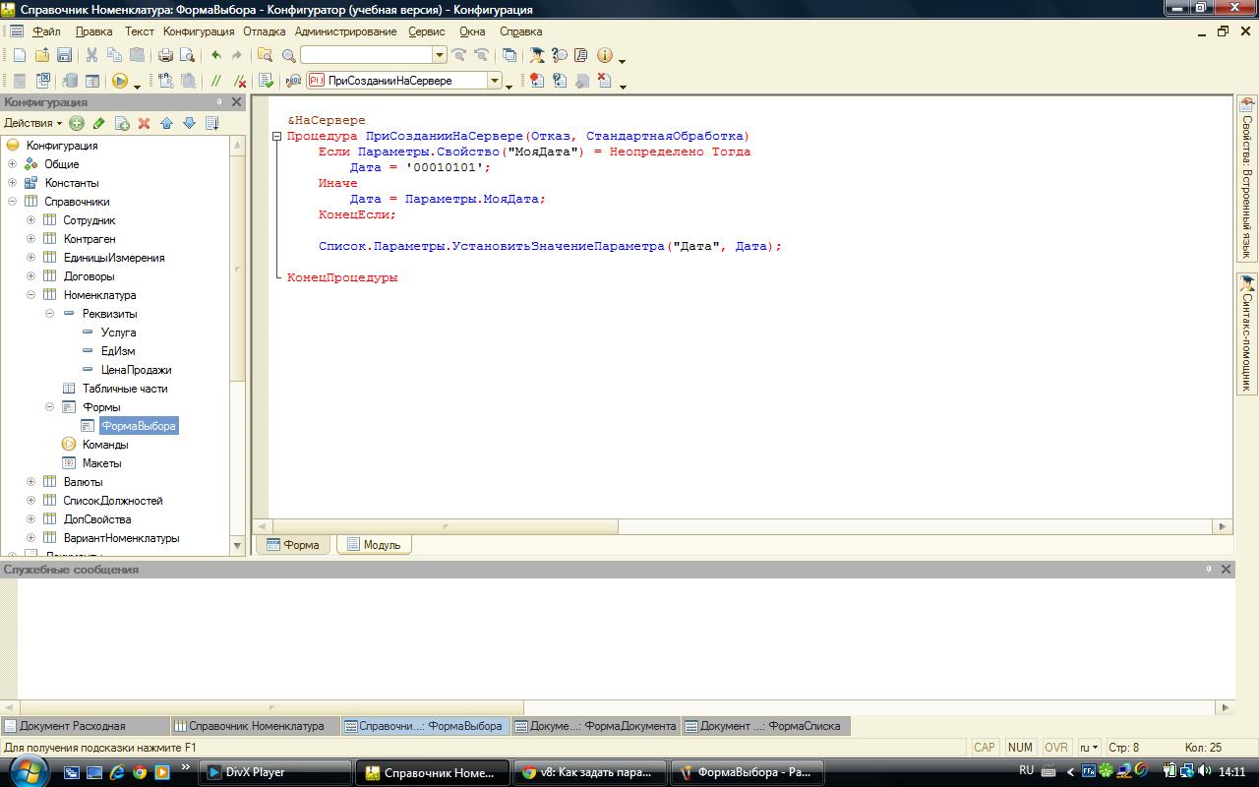Viewport: 1259px width, 787px height.
Task: Click the syntax check icon
Action: 266,82
